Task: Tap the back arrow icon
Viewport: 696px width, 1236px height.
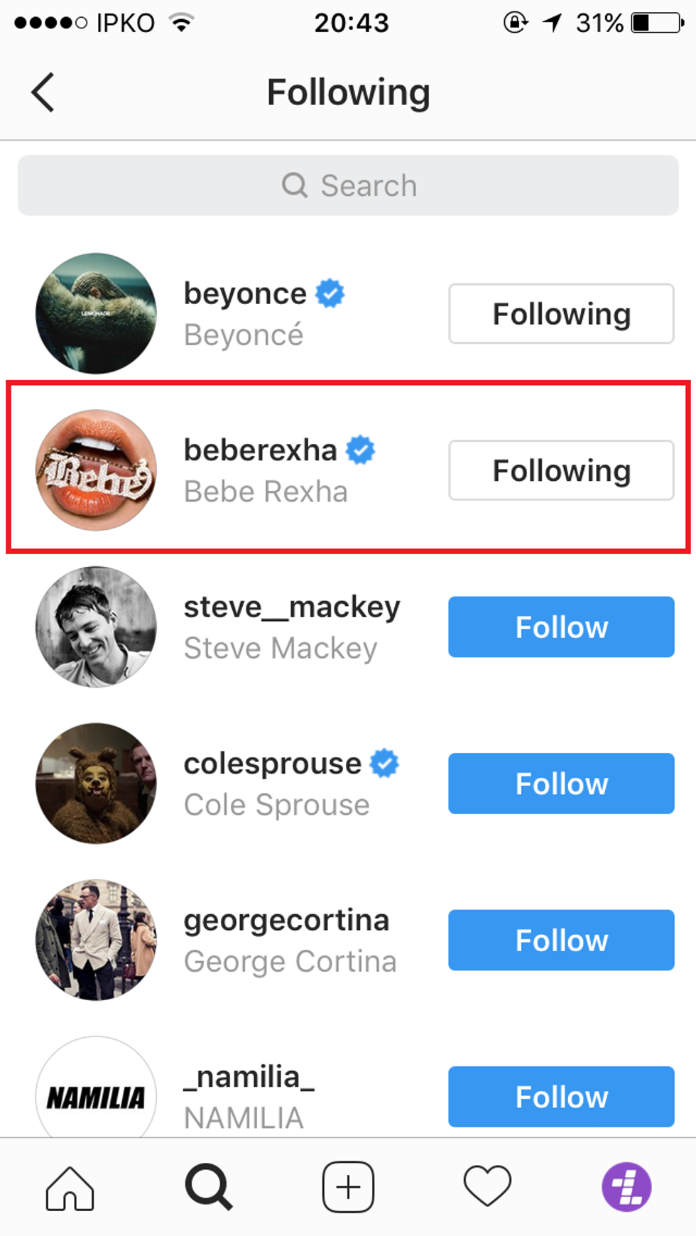Action: pos(43,92)
